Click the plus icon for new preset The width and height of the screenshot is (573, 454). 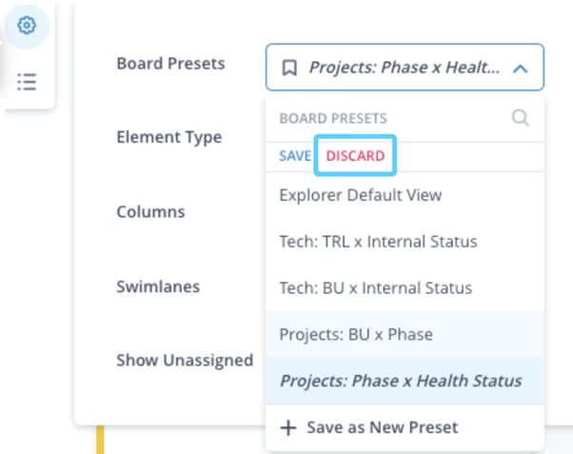(x=288, y=427)
